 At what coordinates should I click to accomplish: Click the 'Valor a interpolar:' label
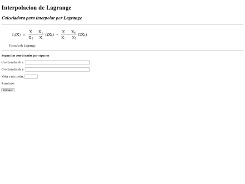[x=13, y=76]
